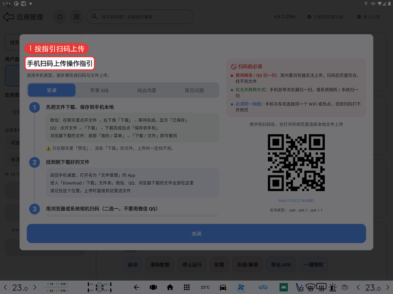The width and height of the screenshot is (393, 294).
Task: Click the 冻结/解冻 button
Action: (248, 265)
